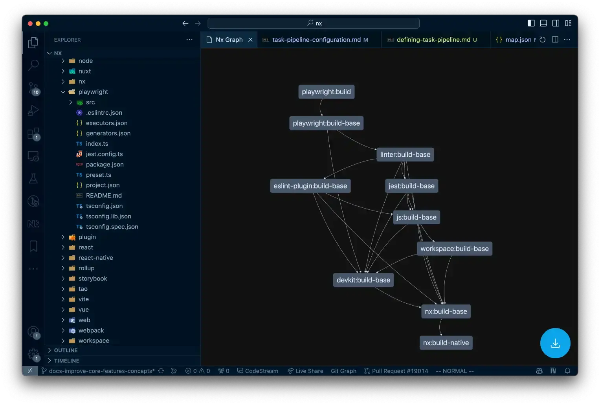Open the Extensions view

pyautogui.click(x=33, y=134)
